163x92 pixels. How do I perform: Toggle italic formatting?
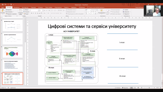pyautogui.click(x=33, y=13)
